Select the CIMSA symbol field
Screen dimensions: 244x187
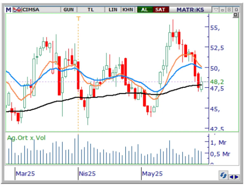[41, 10]
